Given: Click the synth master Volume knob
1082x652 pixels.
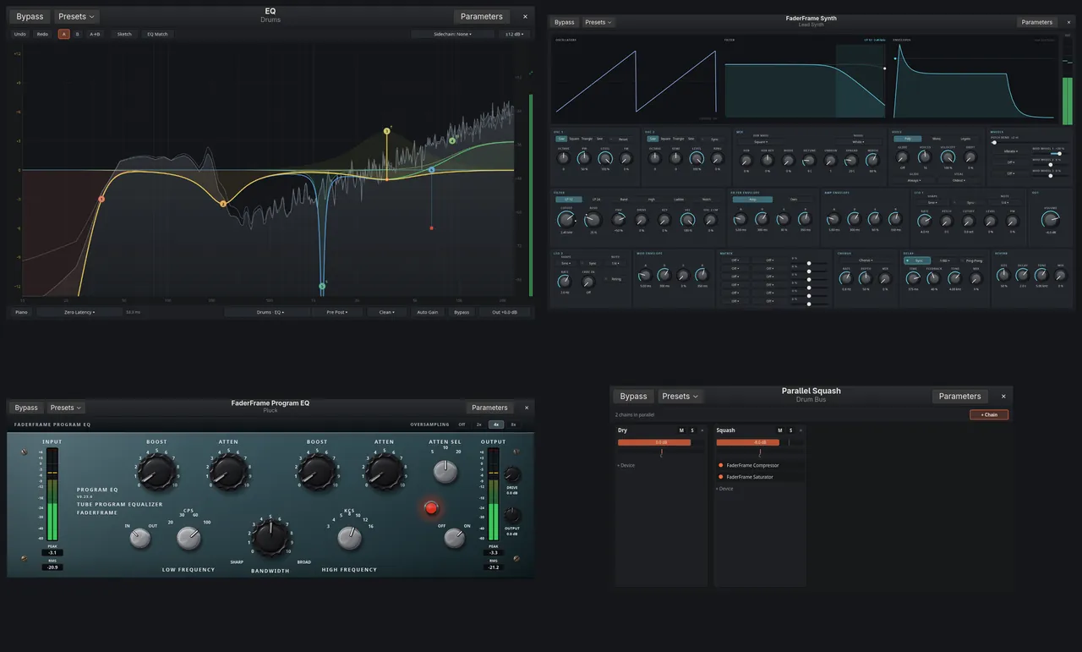Looking at the screenshot, I should [1050, 220].
